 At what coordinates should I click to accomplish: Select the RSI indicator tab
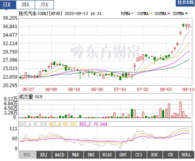pos(27,155)
